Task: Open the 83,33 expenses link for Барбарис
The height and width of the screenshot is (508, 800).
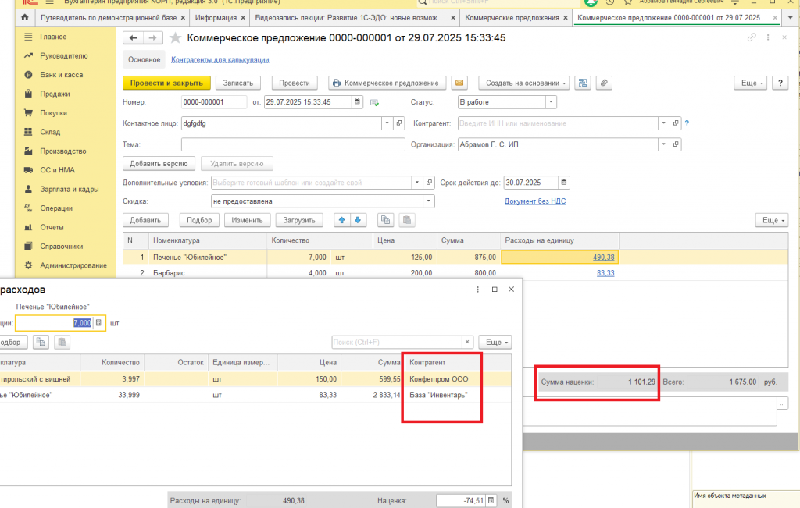Action: pos(605,273)
